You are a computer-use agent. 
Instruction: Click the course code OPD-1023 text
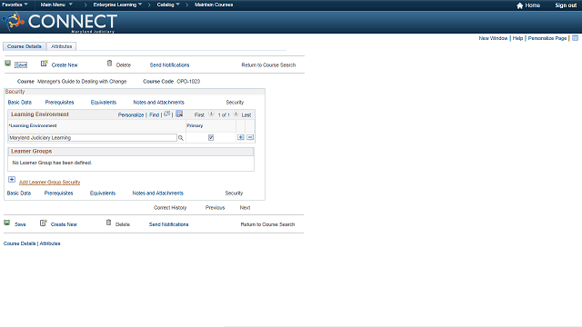(x=188, y=82)
